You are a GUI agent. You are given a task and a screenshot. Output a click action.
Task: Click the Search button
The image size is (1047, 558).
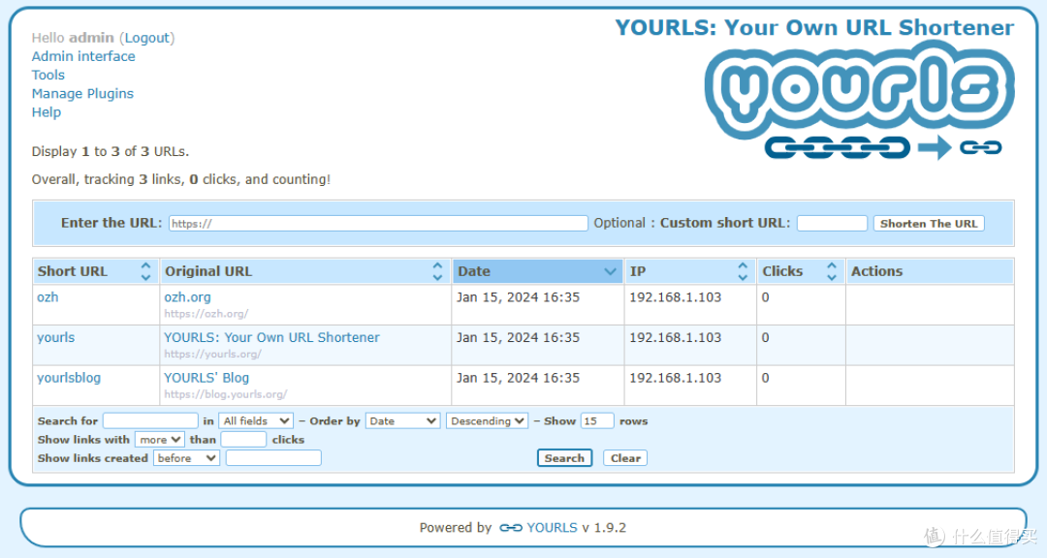pyautogui.click(x=564, y=458)
